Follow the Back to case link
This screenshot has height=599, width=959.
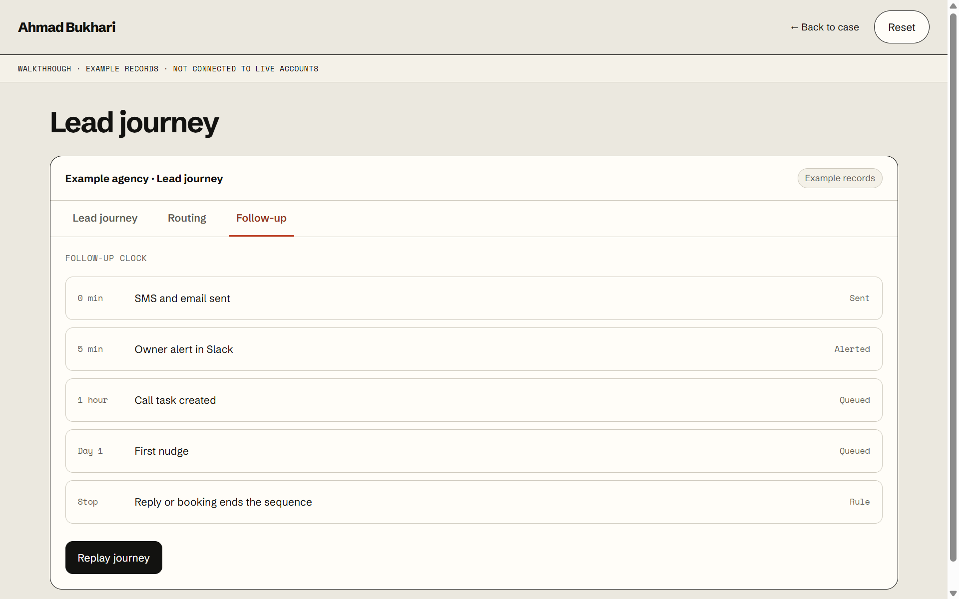[825, 27]
